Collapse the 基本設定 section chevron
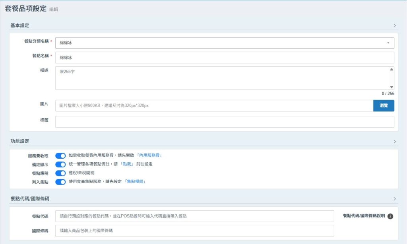Screen dimensions: 407x244 click(394, 25)
